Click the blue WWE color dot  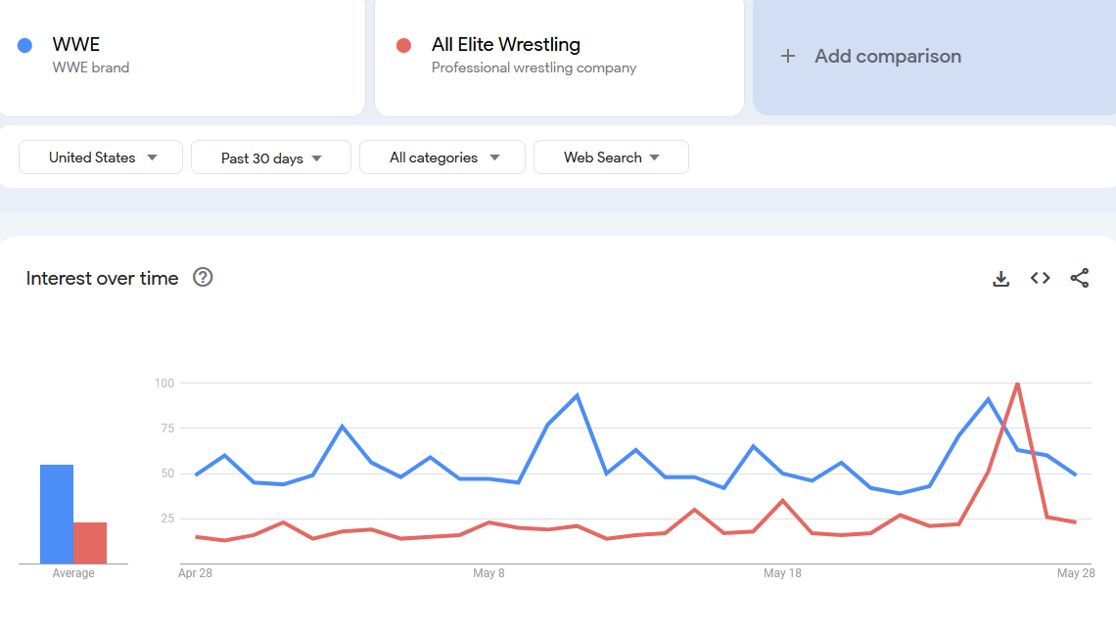point(25,45)
